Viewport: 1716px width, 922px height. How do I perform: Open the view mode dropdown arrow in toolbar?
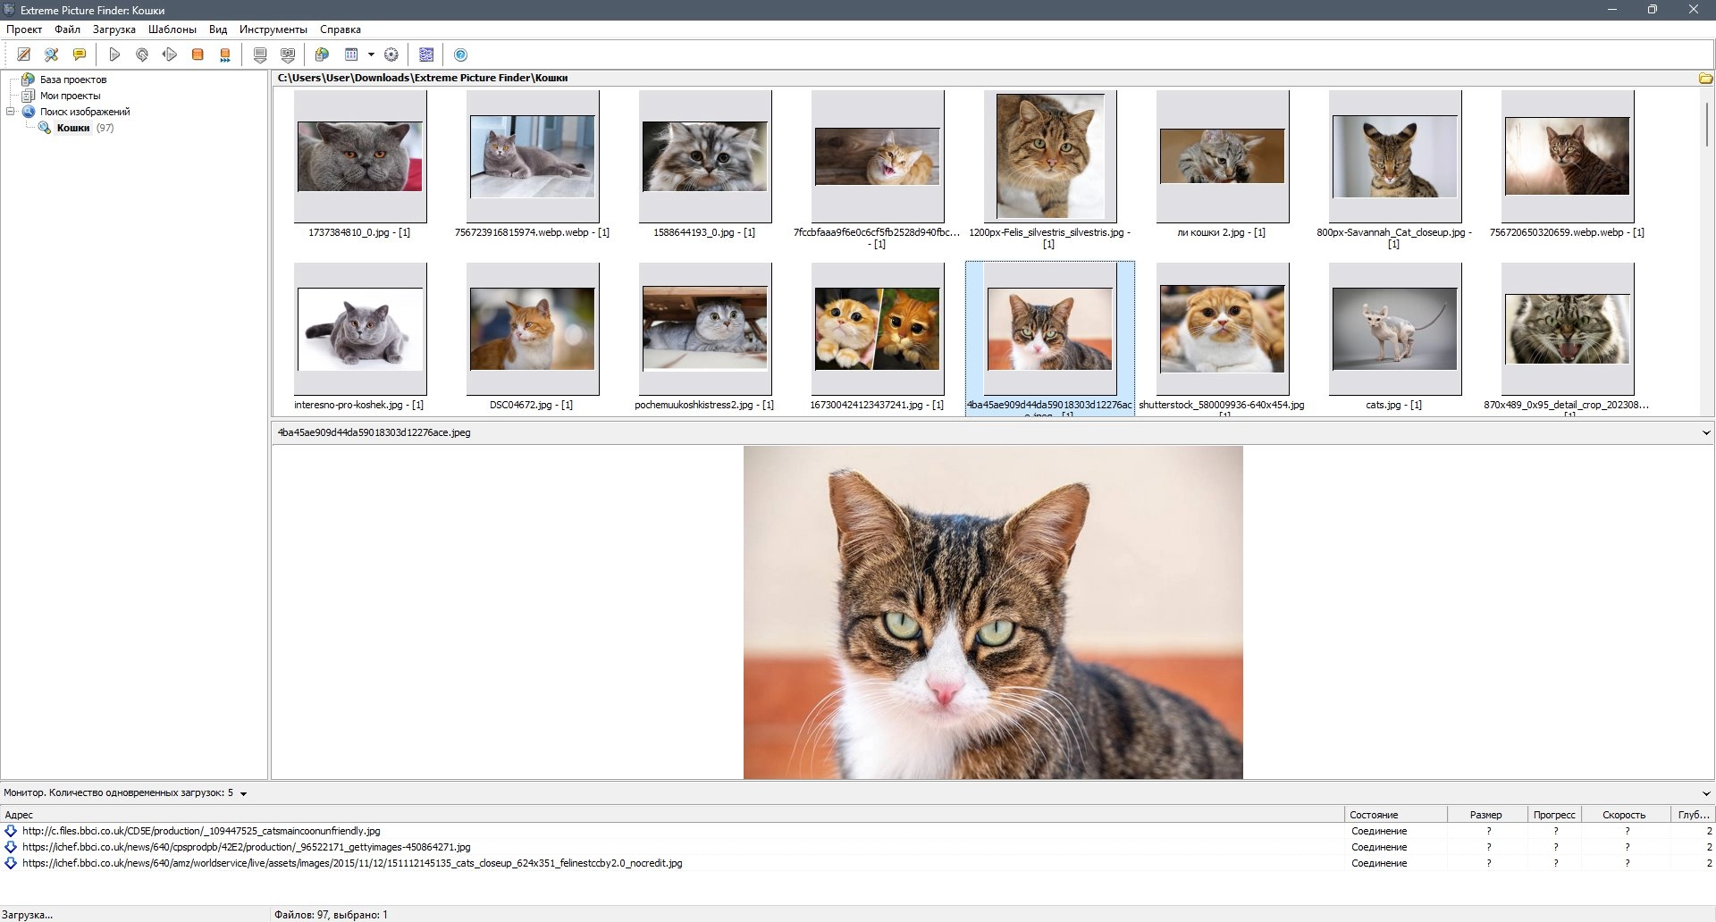(x=371, y=54)
